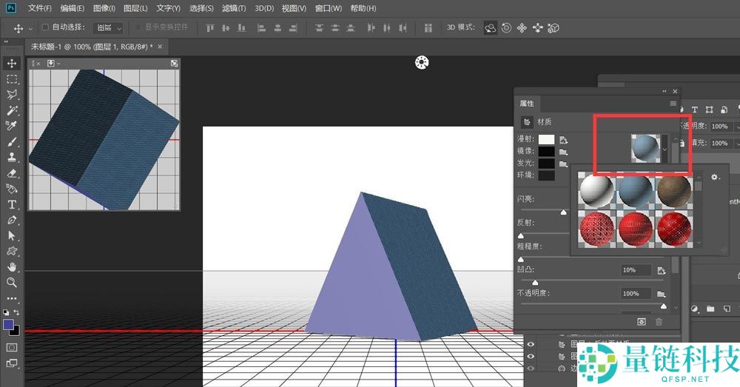Screen dimensions: 740x387
Task: Select the Magic Wand tool
Action: (12, 110)
